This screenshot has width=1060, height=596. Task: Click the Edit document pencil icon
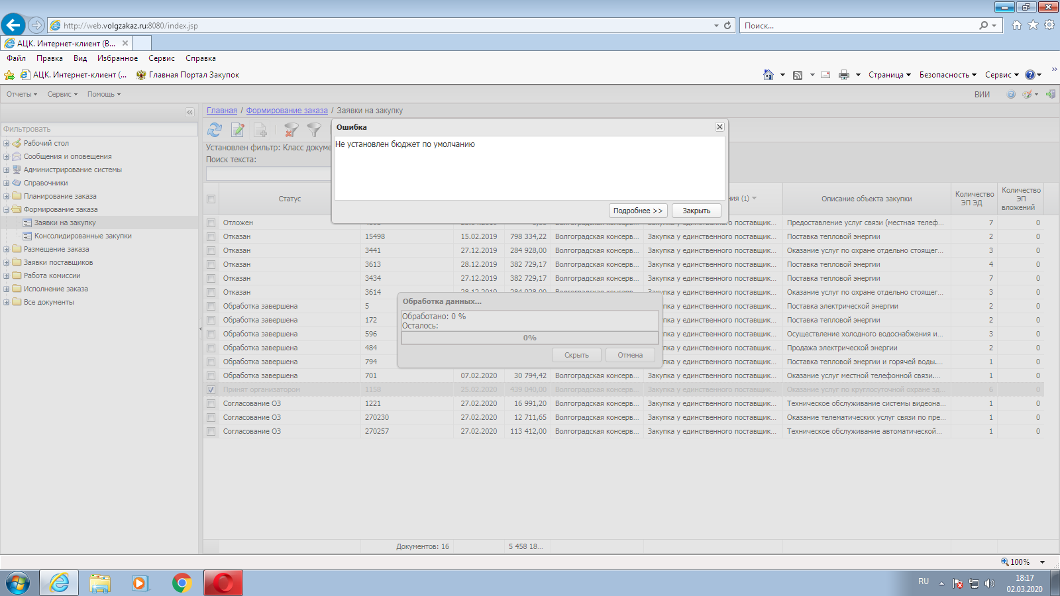tap(237, 130)
